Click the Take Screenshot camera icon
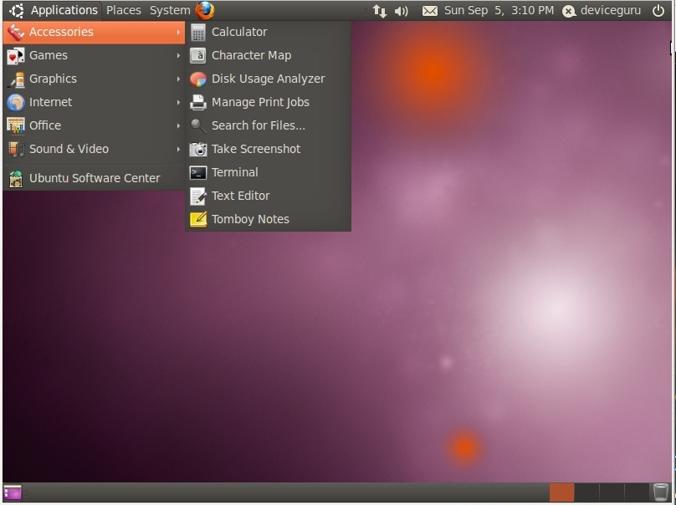 point(198,149)
